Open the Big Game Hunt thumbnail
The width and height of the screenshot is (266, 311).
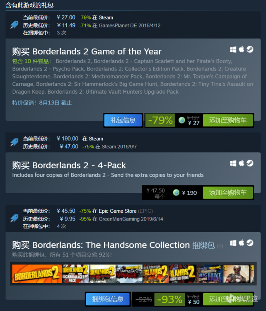click(x=209, y=274)
